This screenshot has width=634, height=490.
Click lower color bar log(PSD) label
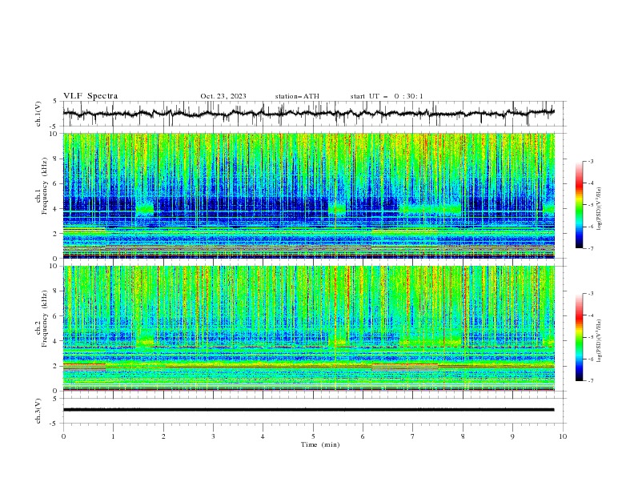coord(600,340)
